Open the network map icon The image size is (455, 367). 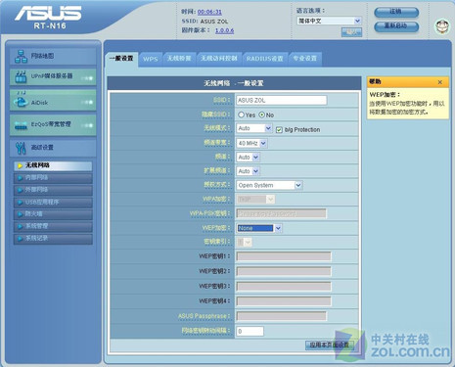point(21,57)
